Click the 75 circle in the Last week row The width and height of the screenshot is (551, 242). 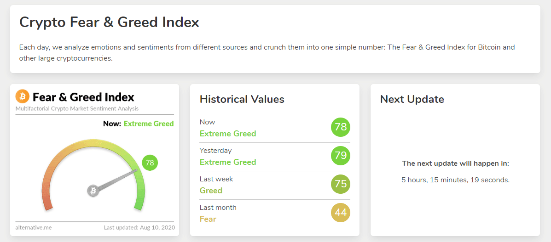click(x=341, y=184)
